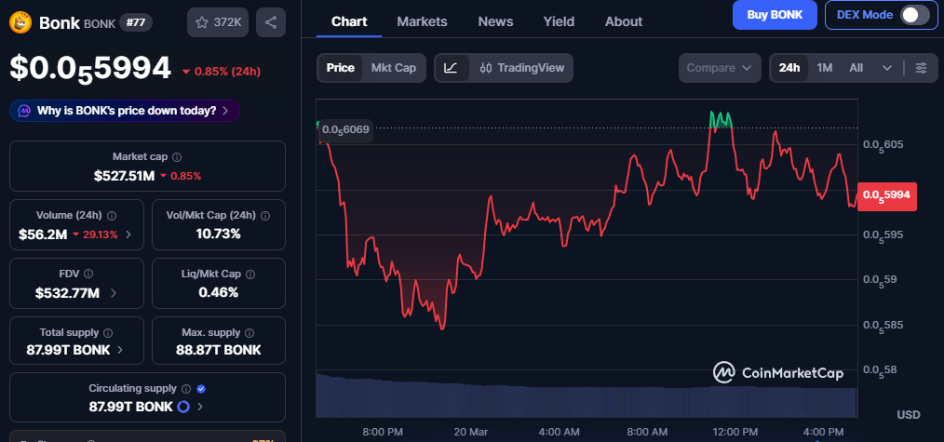Show Vol/Mkt Cap (24h) info icon
Viewport: 944px width, 442px height.
click(x=265, y=215)
